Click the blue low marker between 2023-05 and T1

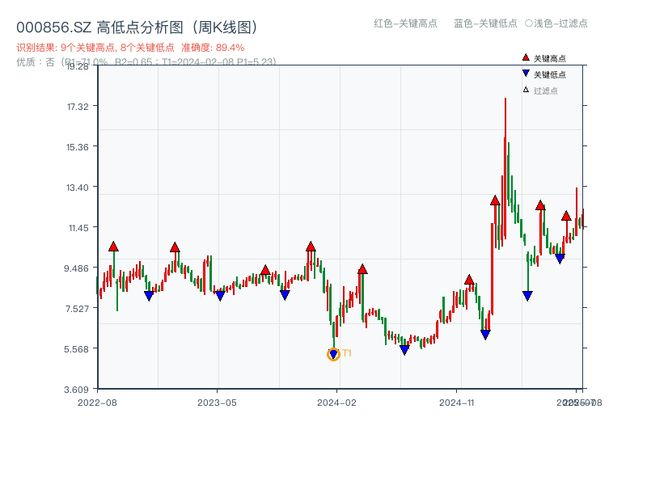(x=285, y=295)
